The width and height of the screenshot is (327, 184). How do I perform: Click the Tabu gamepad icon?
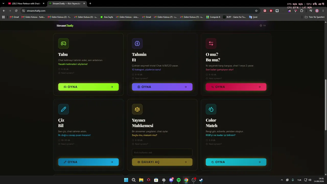point(63,43)
